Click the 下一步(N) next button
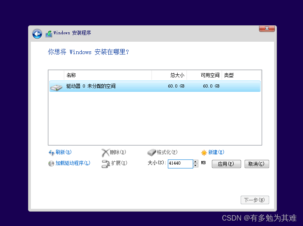303x226 pixels. (x=255, y=200)
